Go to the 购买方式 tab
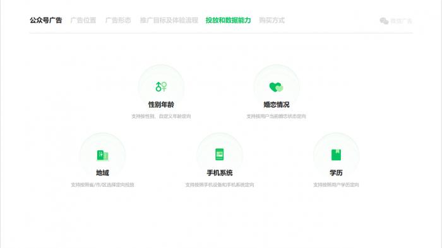This screenshot has width=442, height=248. 272,20
